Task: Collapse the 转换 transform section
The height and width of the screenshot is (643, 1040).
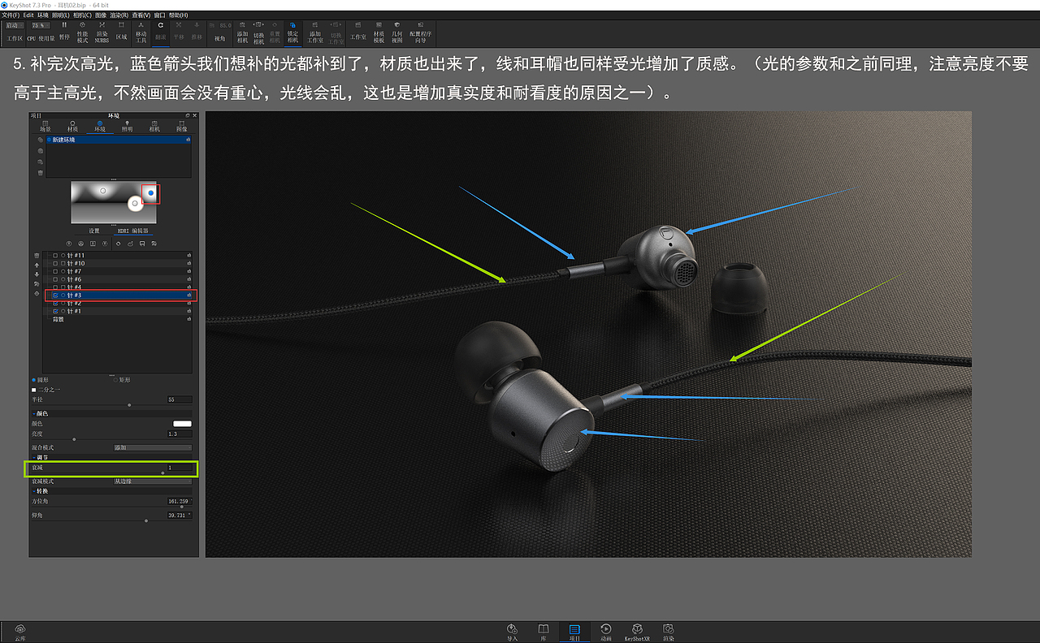Action: pos(34,491)
